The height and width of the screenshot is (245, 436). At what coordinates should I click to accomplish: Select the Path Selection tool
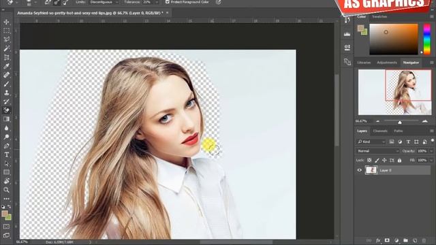point(6,163)
